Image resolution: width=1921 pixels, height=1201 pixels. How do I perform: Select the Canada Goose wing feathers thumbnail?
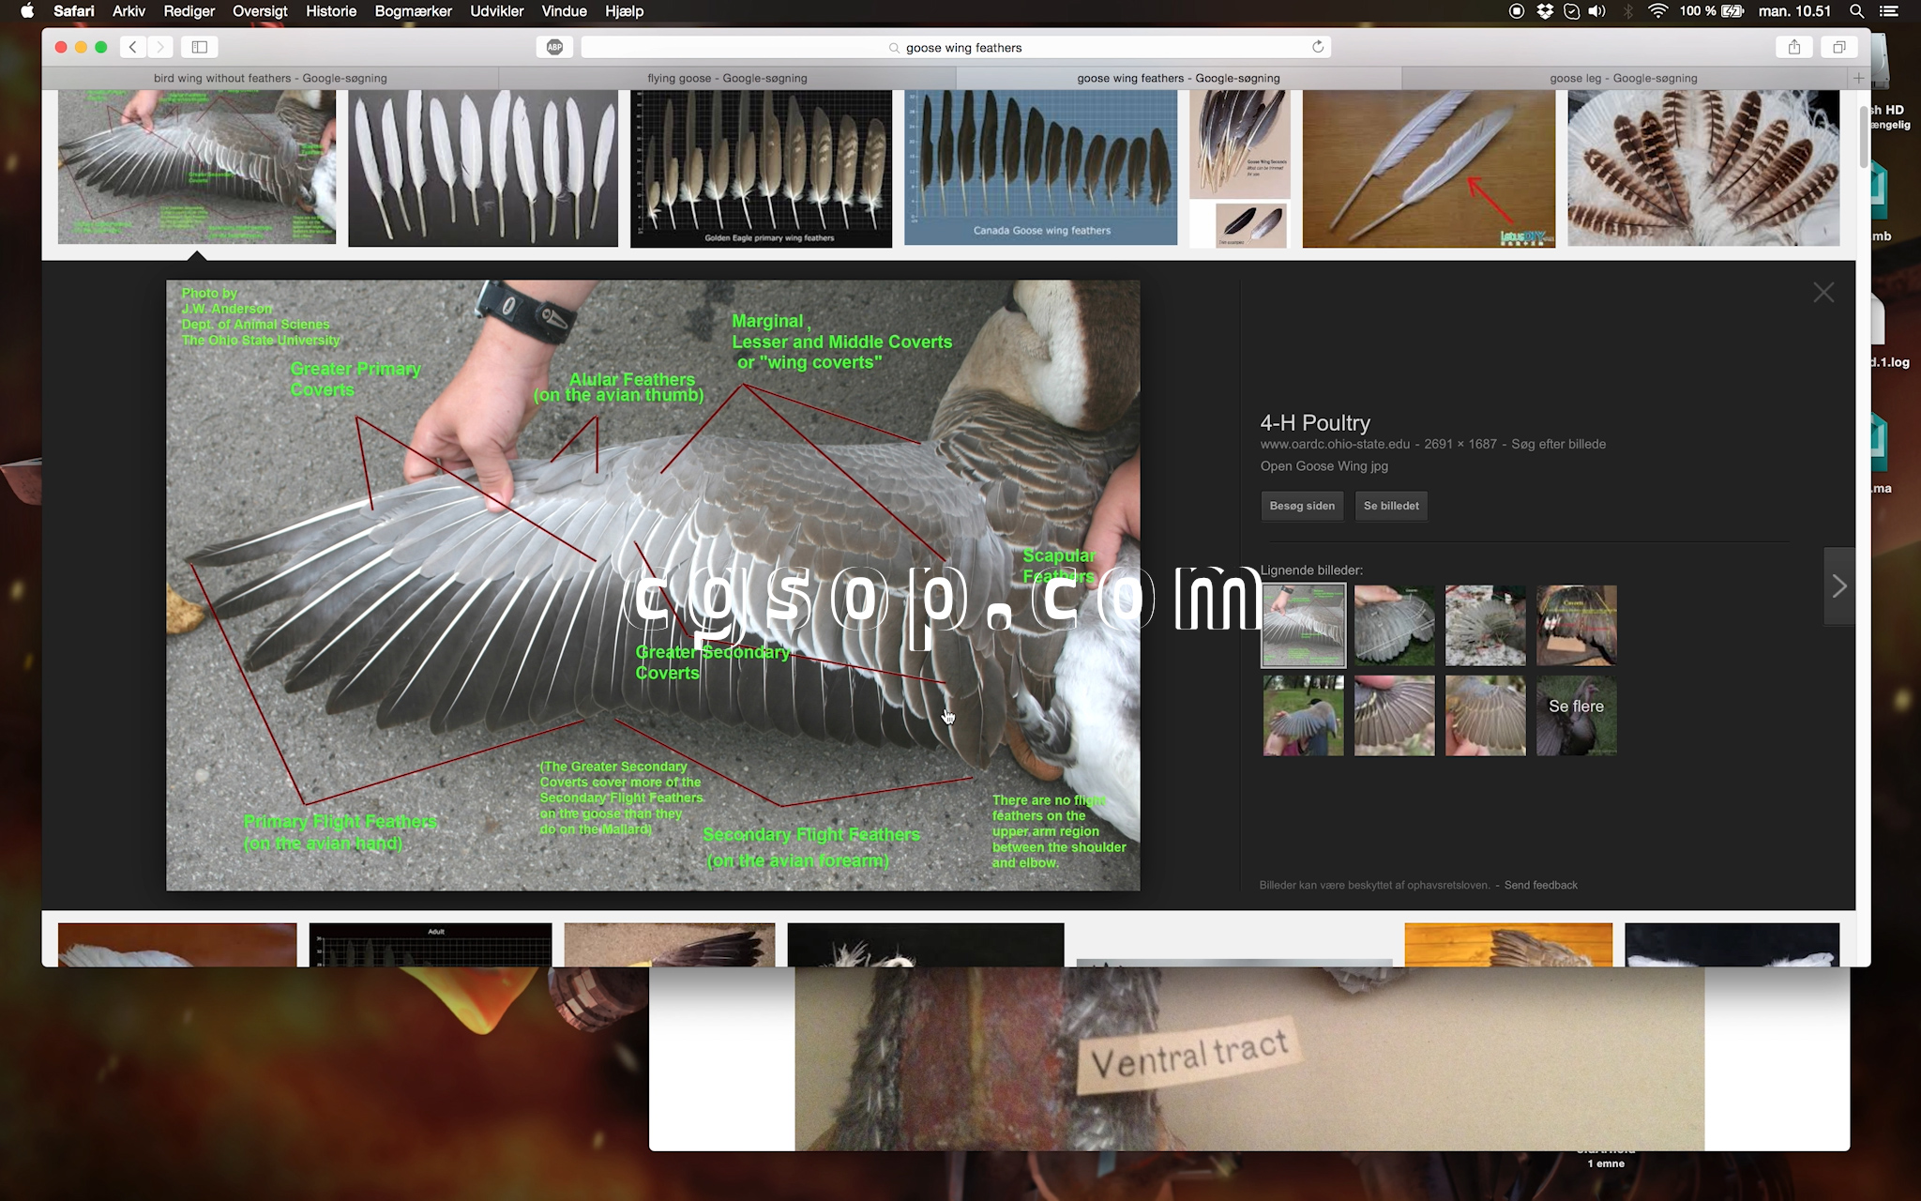pyautogui.click(x=1040, y=167)
